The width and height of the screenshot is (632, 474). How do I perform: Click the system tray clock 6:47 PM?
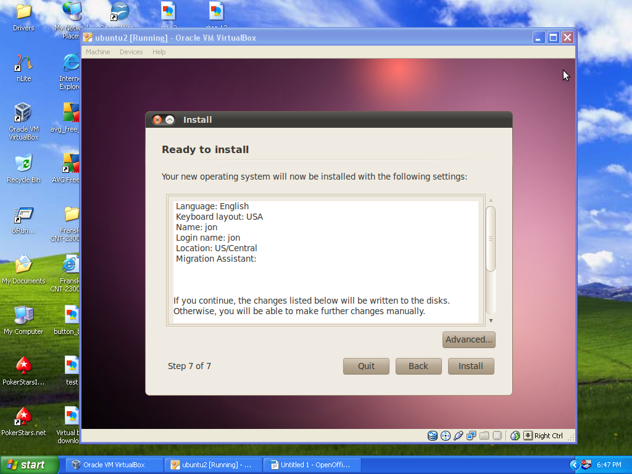pos(609,465)
